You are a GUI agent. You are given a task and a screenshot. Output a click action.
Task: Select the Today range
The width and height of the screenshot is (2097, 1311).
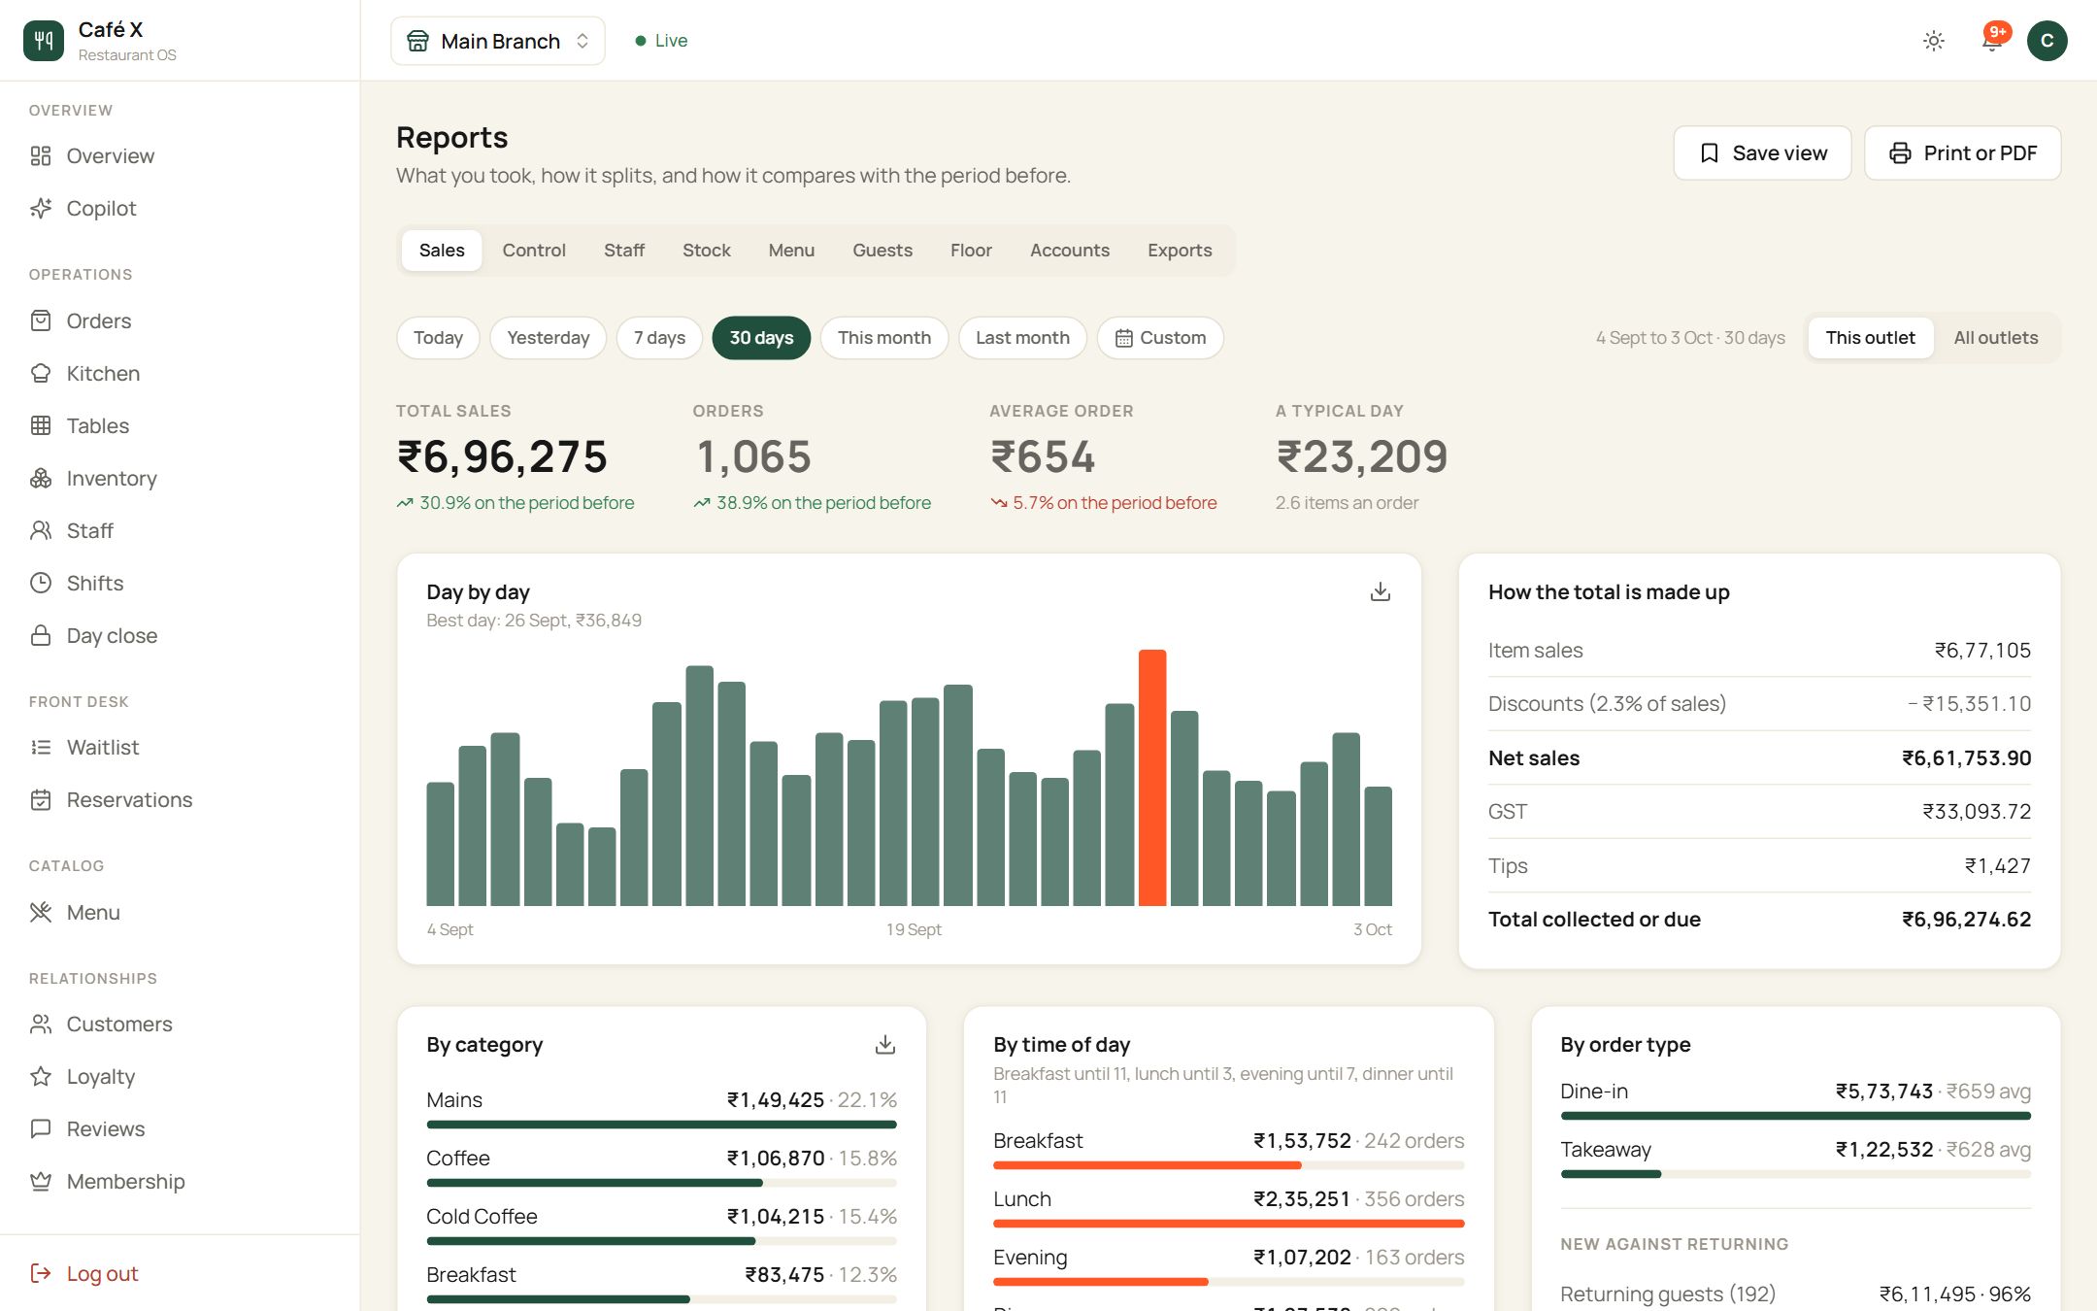438,338
